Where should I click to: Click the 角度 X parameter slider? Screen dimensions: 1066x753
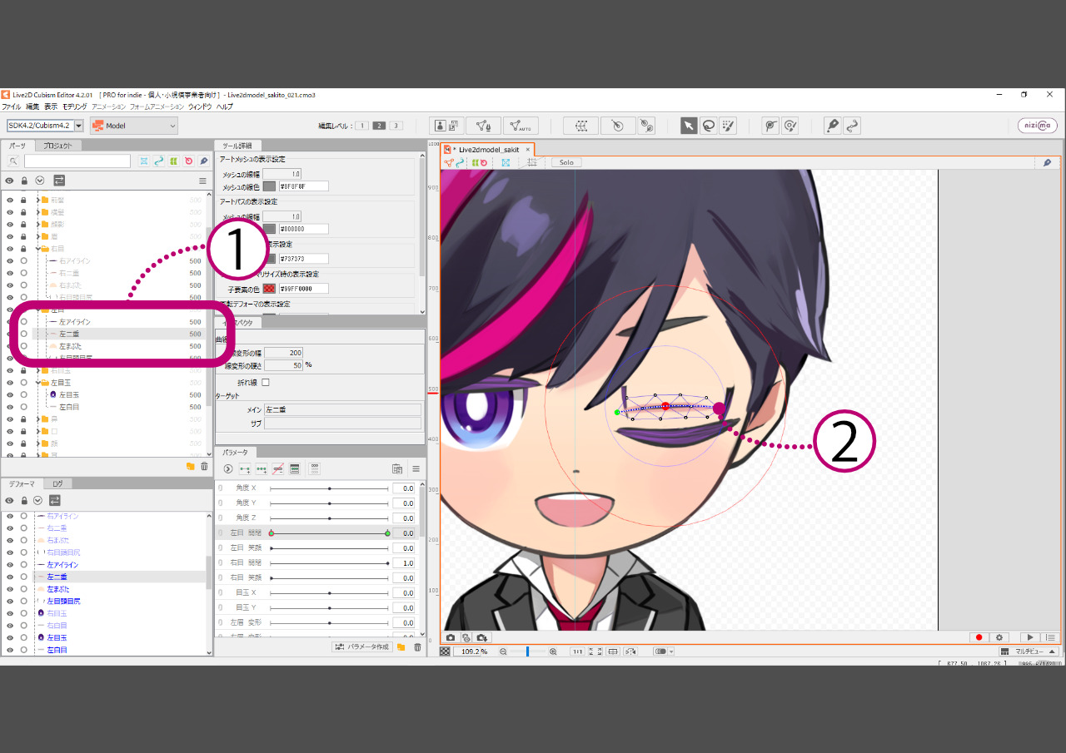pyautogui.click(x=329, y=488)
